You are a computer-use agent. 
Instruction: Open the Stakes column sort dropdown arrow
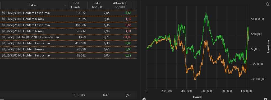click(65, 5)
